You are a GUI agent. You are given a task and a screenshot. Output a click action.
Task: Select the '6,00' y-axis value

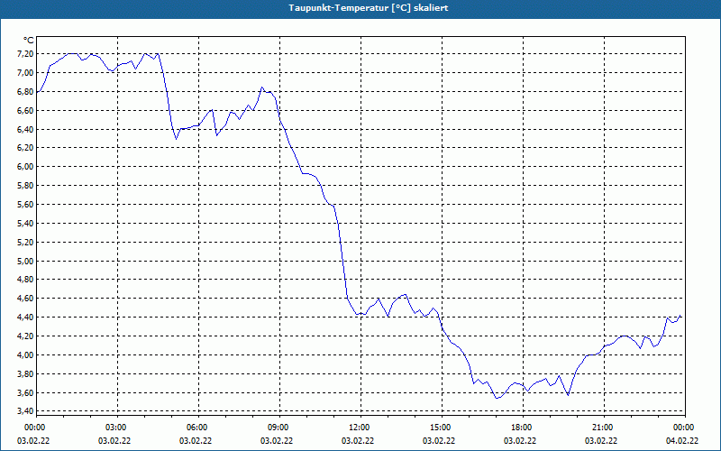[26, 167]
